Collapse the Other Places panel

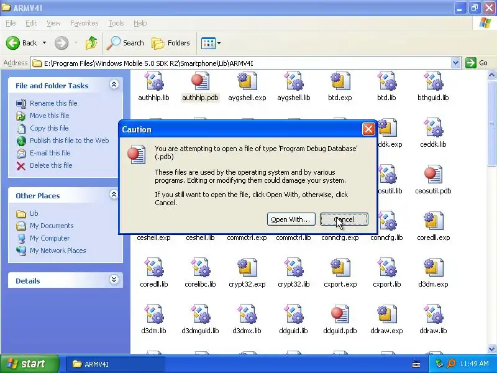pos(114,195)
